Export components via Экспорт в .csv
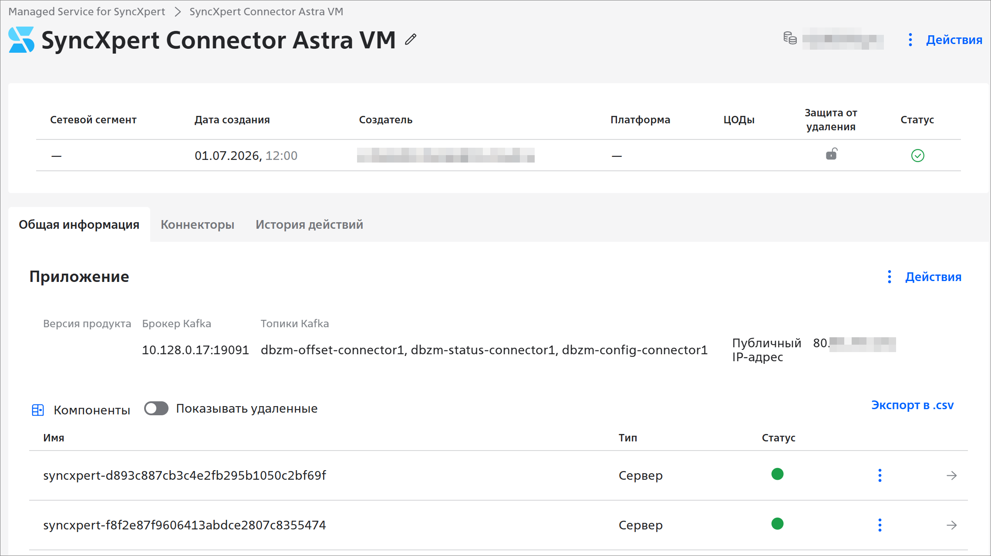The image size is (991, 556). (912, 405)
